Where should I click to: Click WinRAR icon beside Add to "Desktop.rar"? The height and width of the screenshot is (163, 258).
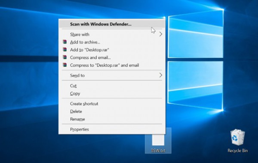(65, 50)
